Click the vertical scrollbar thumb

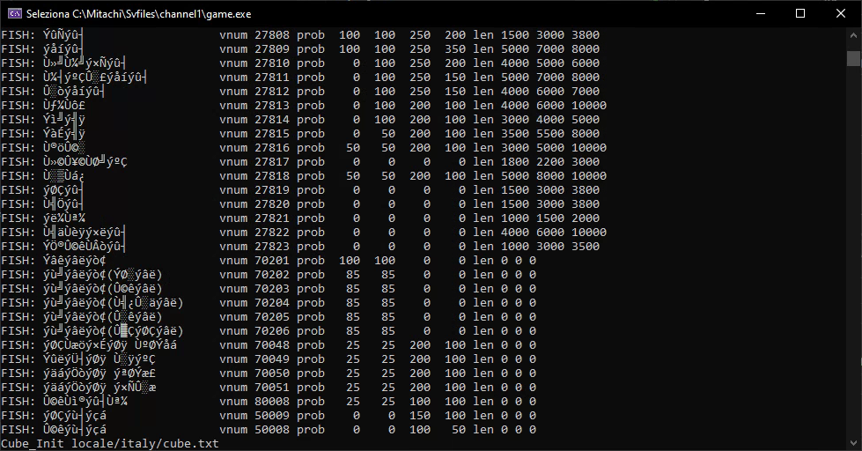click(852, 58)
